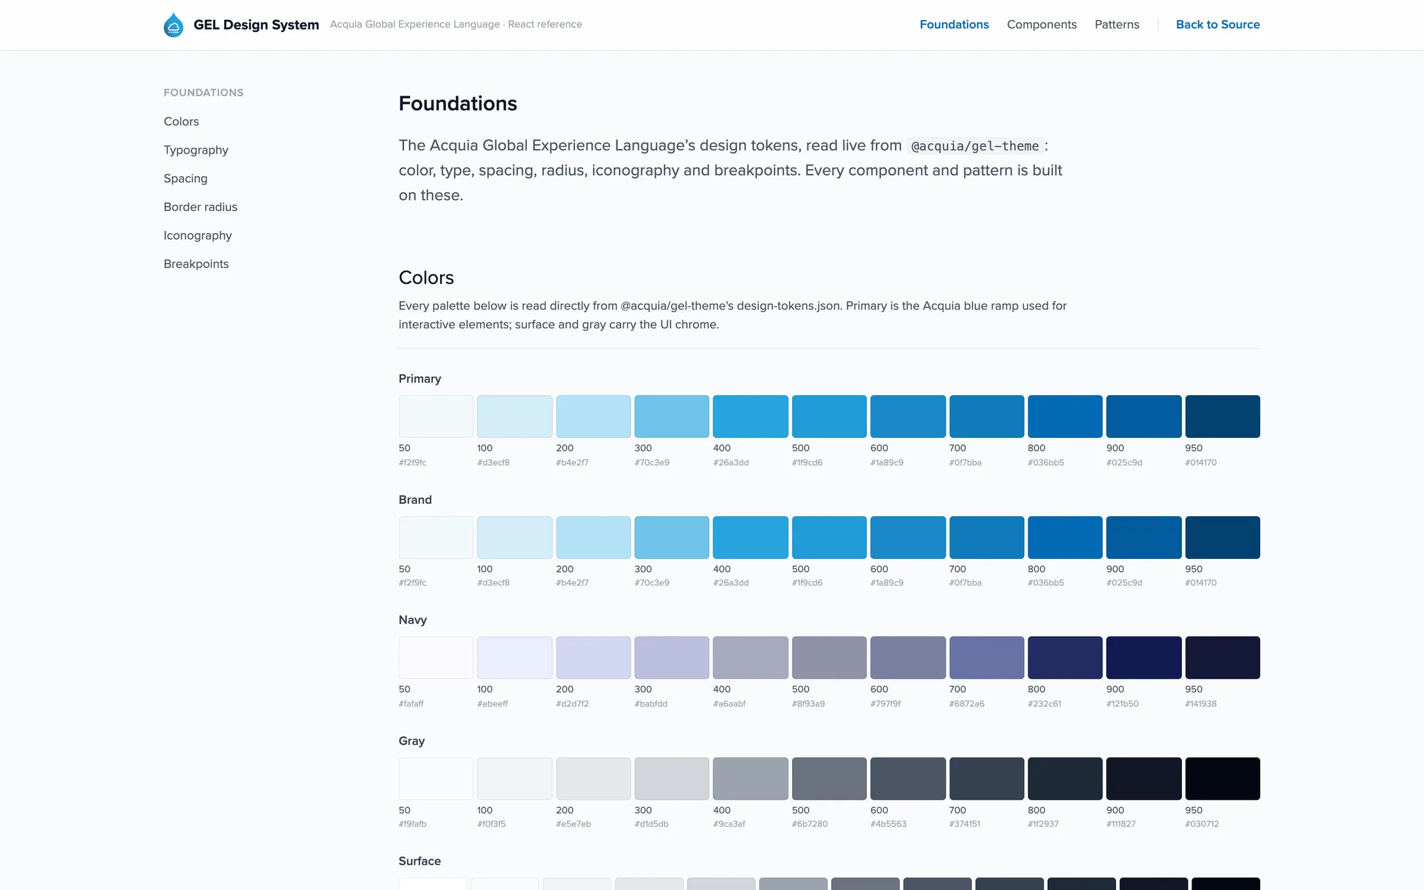Click the Surface palette heading

tap(419, 861)
